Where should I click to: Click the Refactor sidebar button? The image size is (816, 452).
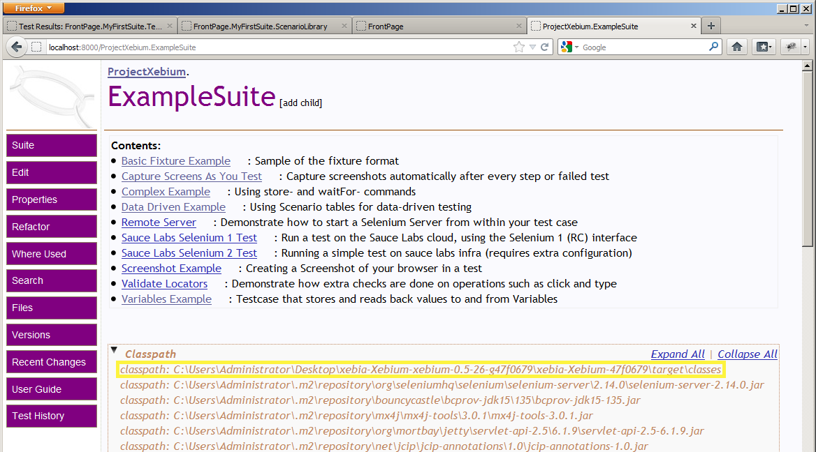pyautogui.click(x=52, y=227)
